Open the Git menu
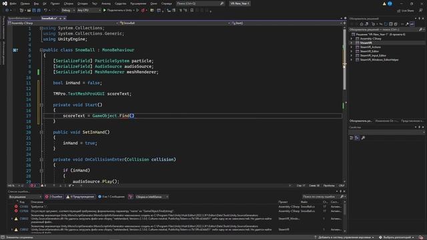 (45, 3)
